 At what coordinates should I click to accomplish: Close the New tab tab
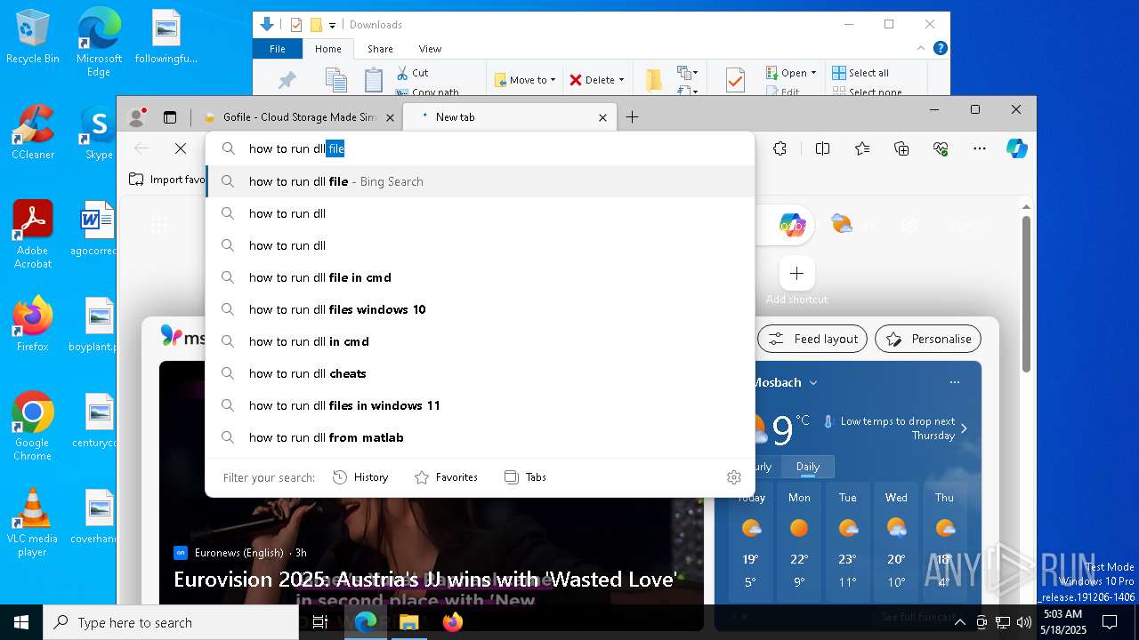[602, 117]
